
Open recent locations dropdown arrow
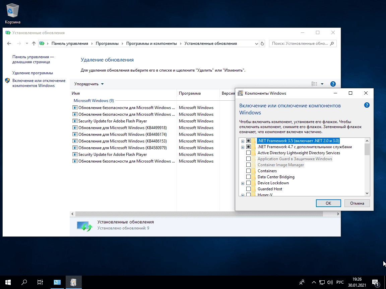(27, 43)
